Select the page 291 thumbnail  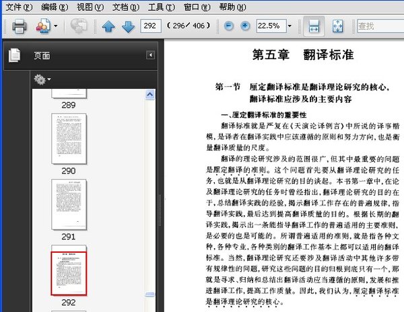[x=69, y=204]
